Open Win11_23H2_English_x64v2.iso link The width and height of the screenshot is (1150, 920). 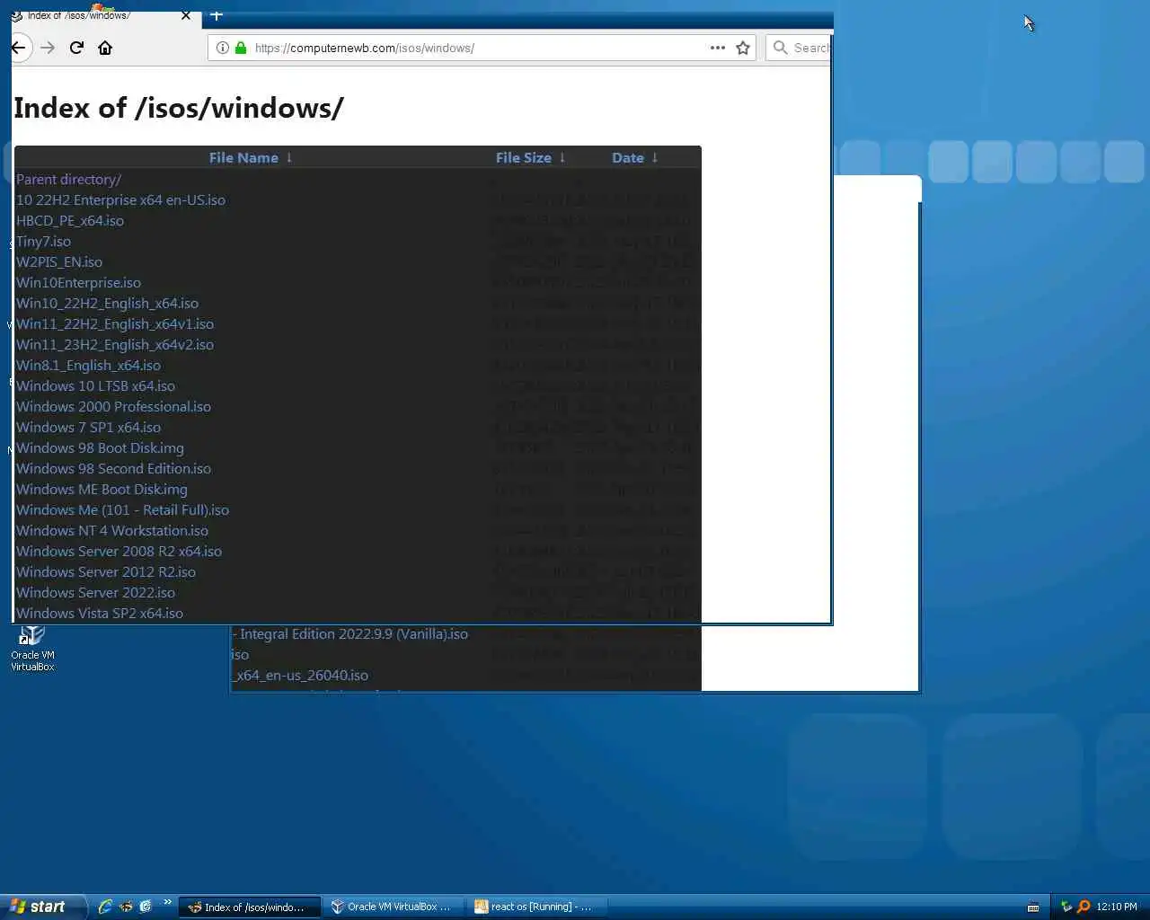click(115, 345)
